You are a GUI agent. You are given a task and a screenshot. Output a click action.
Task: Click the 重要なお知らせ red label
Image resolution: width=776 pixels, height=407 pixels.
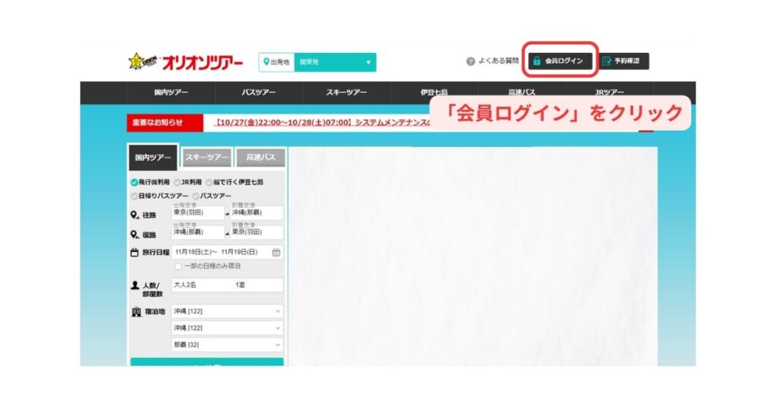[x=164, y=123]
